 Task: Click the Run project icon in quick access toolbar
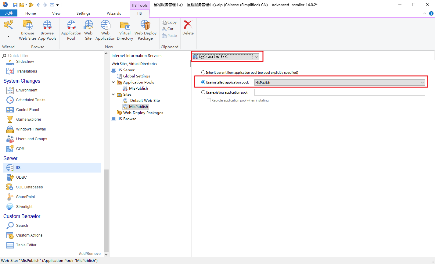pyautogui.click(x=31, y=5)
